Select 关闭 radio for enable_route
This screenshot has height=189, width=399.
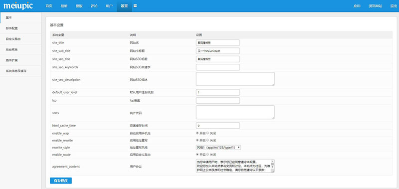point(207,155)
